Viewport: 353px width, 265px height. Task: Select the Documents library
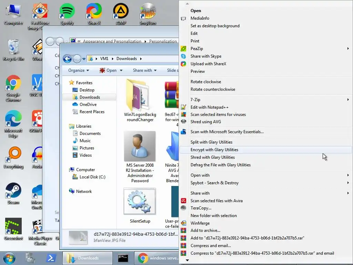tap(90, 134)
